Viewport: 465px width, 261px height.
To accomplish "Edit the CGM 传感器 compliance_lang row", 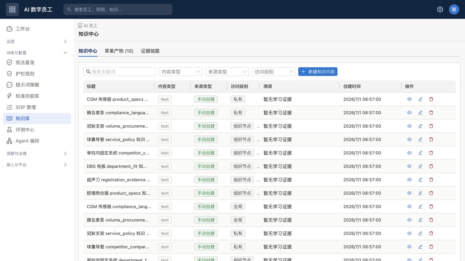I will point(420,207).
